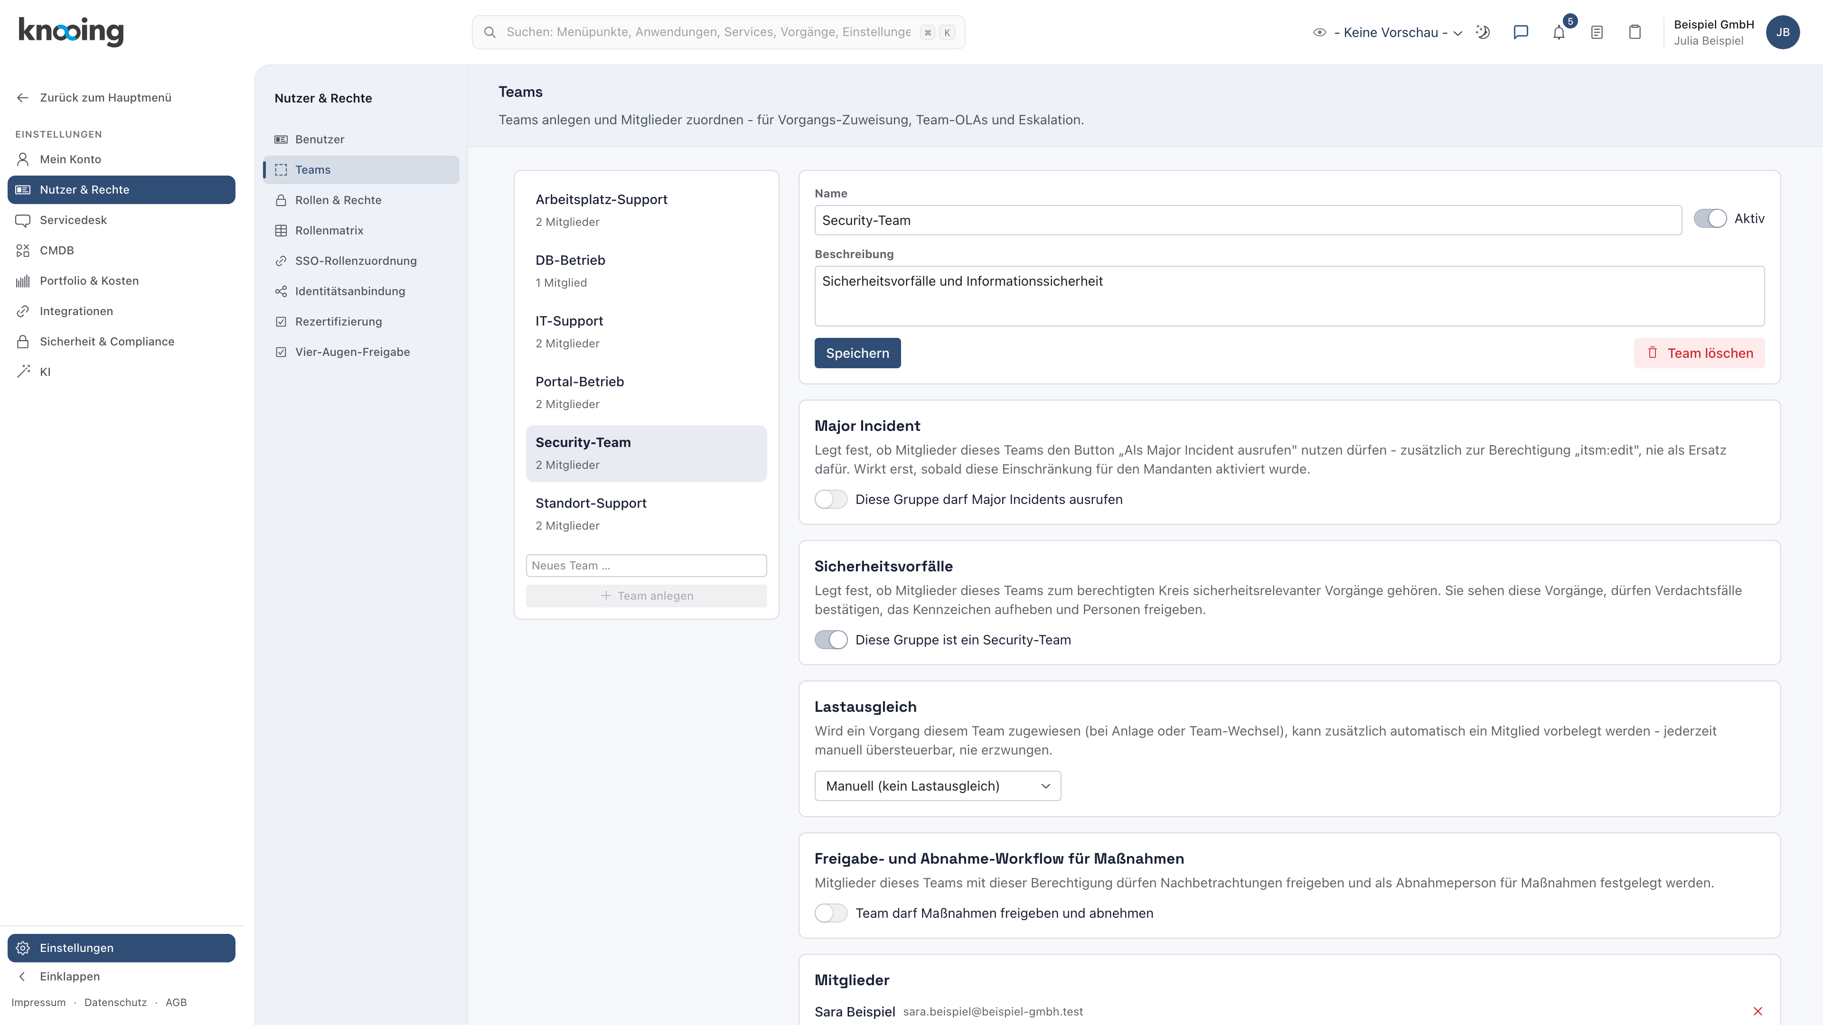Screen dimensions: 1823x1025
Task: Enable Major Incidents ausrufen toggle
Action: pos(831,499)
